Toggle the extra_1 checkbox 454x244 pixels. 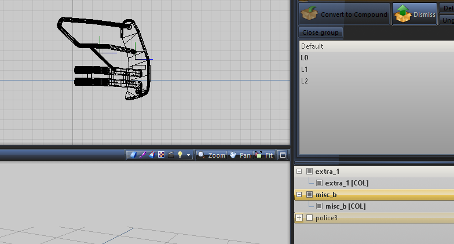tap(309, 172)
